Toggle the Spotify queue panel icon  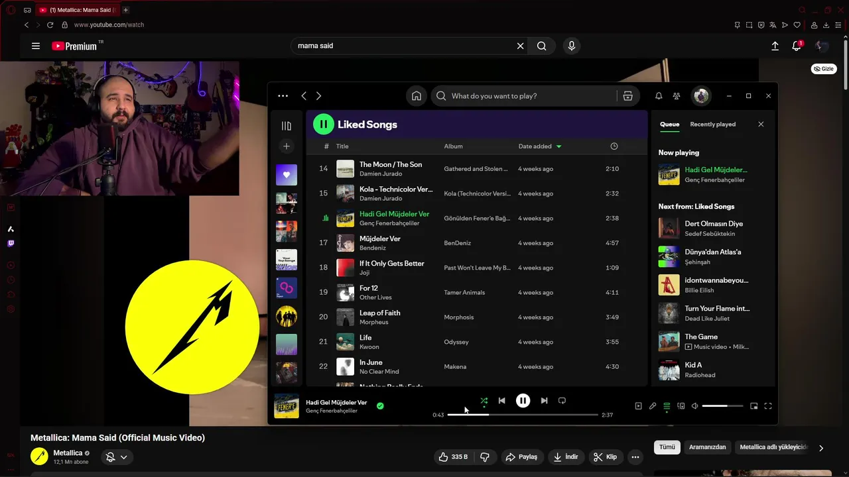coord(667,406)
